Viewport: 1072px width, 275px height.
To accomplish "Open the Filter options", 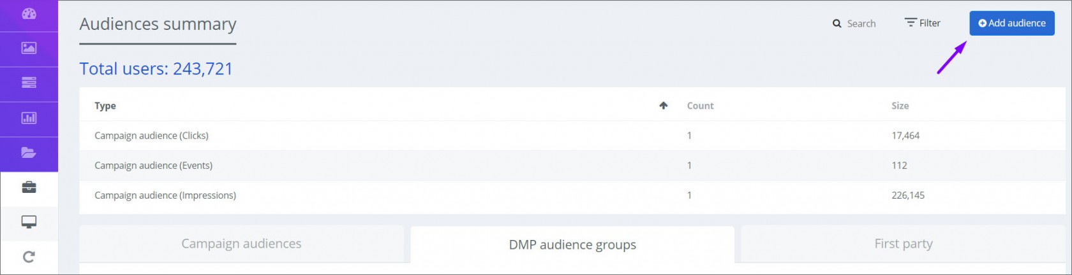I will [x=923, y=23].
